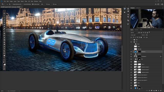Switch to the Channels tab

136,30
